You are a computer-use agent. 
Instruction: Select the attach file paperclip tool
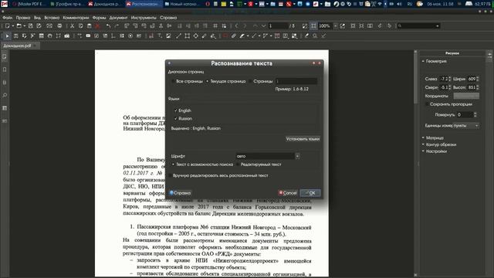(x=233, y=36)
